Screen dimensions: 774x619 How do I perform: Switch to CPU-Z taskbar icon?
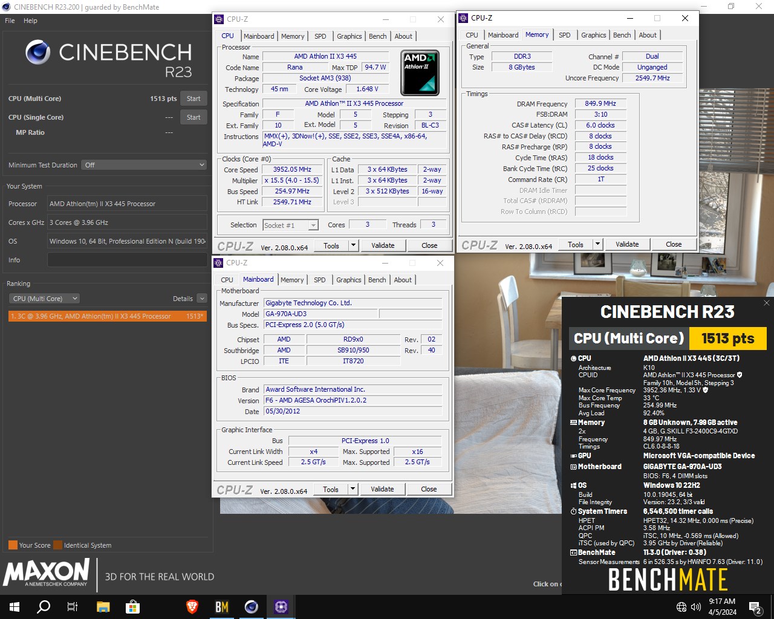click(x=281, y=607)
